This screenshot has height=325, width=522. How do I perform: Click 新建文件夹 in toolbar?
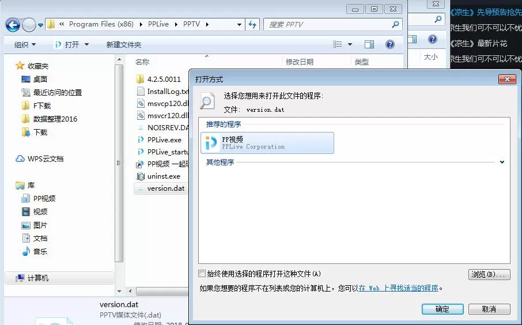tap(124, 44)
